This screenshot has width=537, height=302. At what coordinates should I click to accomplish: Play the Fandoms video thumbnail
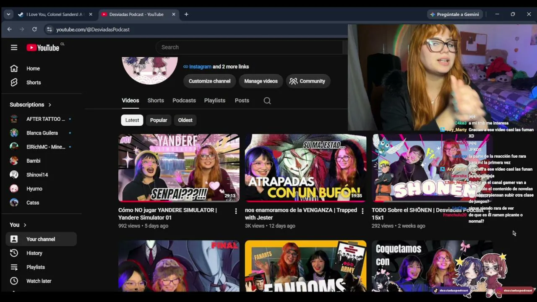click(305, 266)
